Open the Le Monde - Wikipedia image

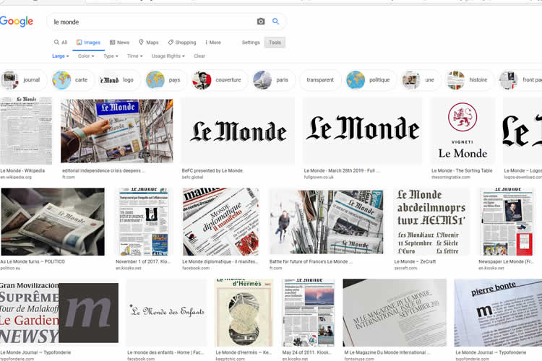pos(26,131)
